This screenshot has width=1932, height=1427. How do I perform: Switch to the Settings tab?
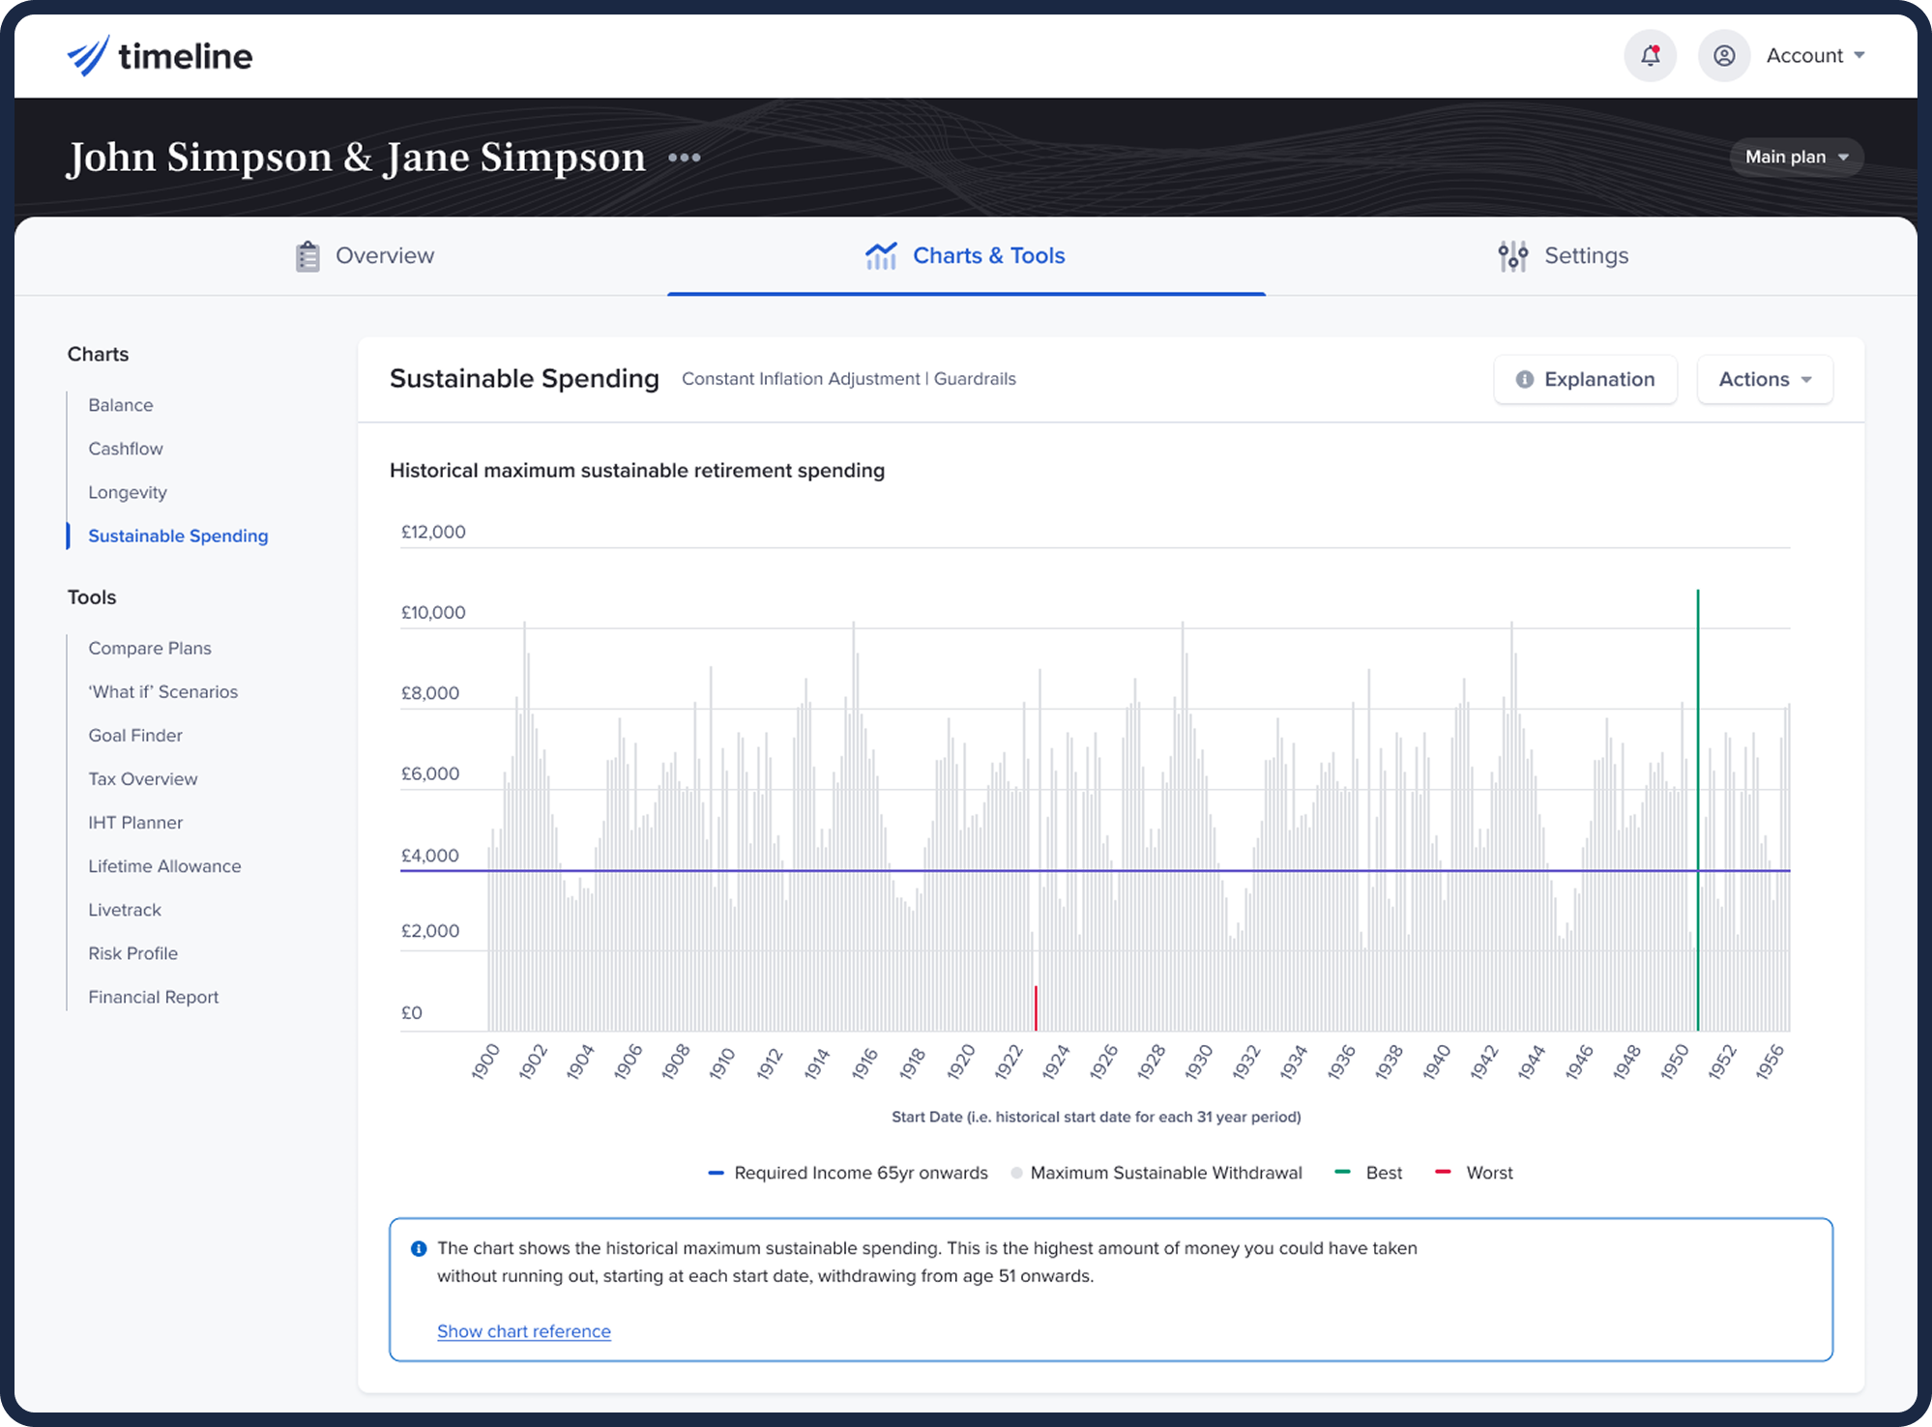1586,256
